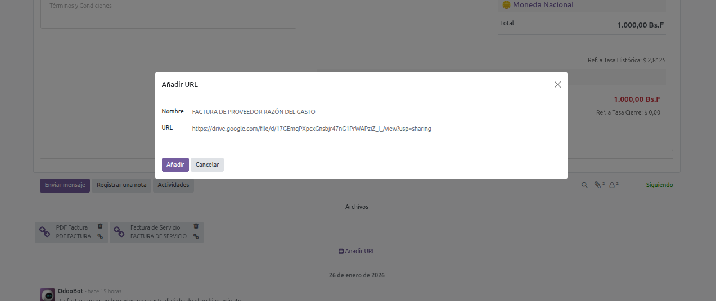Open the PDF Factura chain-link attachment
The image size is (716, 301).
45,231
